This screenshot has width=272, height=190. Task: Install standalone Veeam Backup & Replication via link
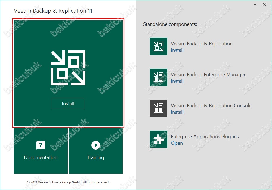(x=177, y=50)
